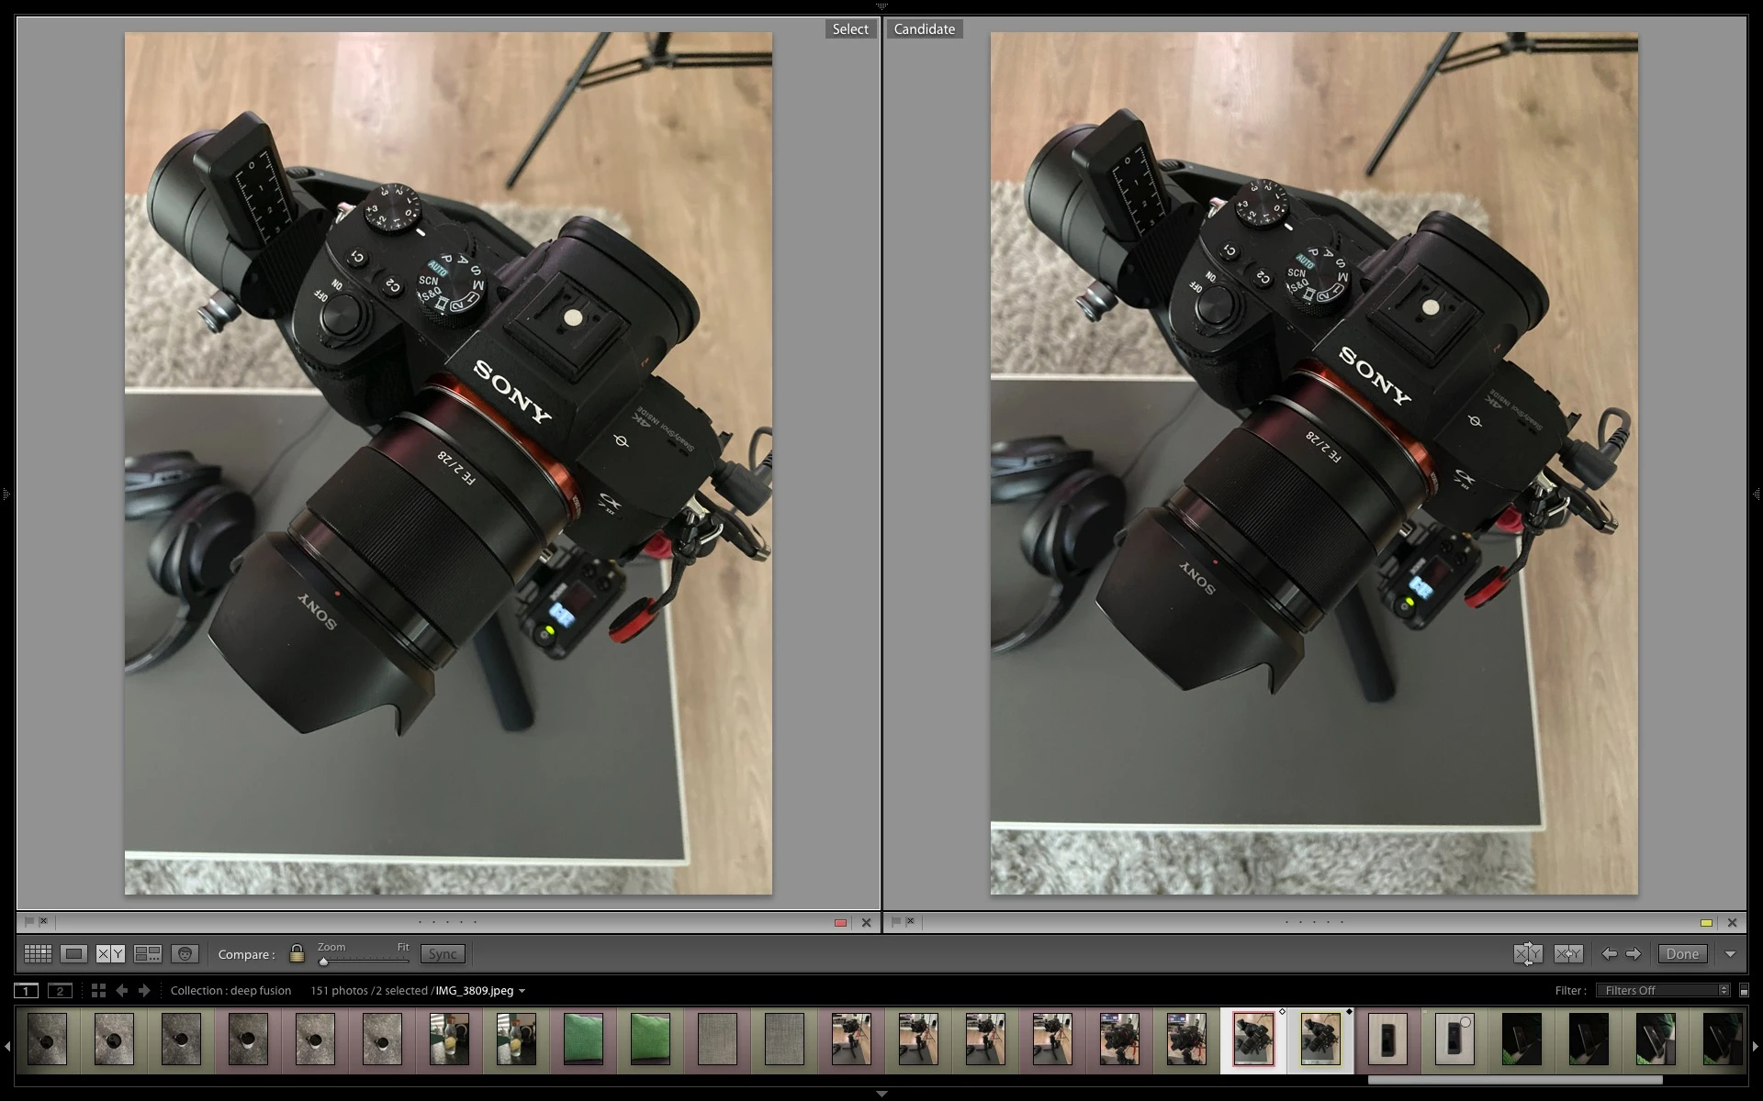Make Candidate the new Select
This screenshot has height=1101, width=1763.
click(1568, 954)
